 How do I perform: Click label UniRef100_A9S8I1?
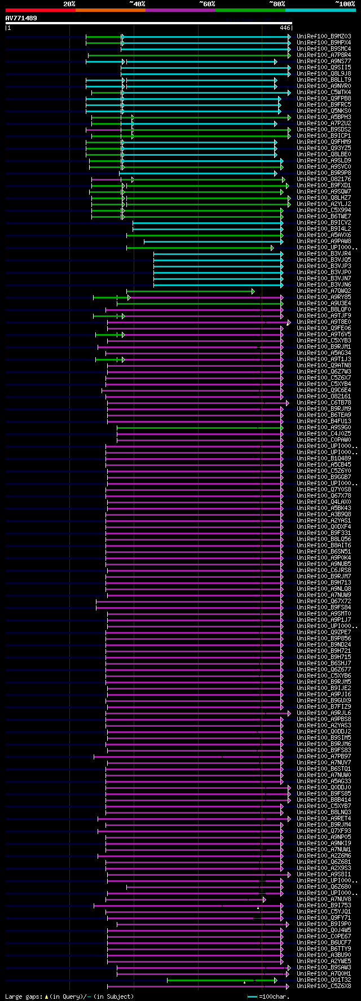tap(324, 875)
